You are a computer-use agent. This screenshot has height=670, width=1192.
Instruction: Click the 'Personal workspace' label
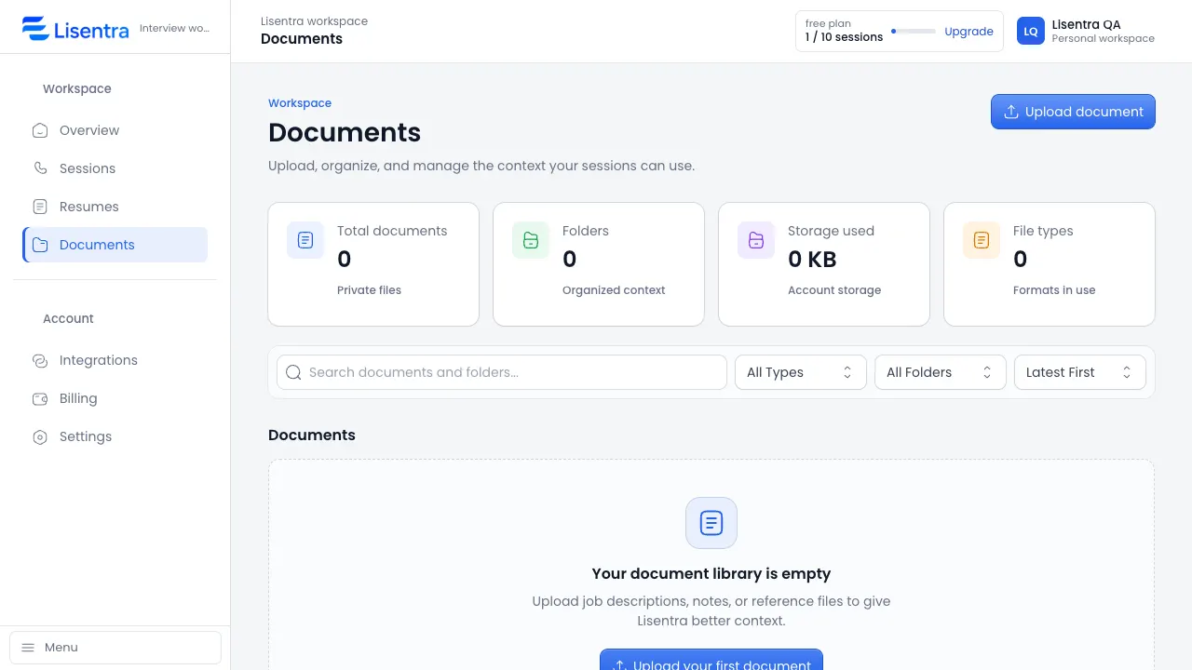(1104, 39)
